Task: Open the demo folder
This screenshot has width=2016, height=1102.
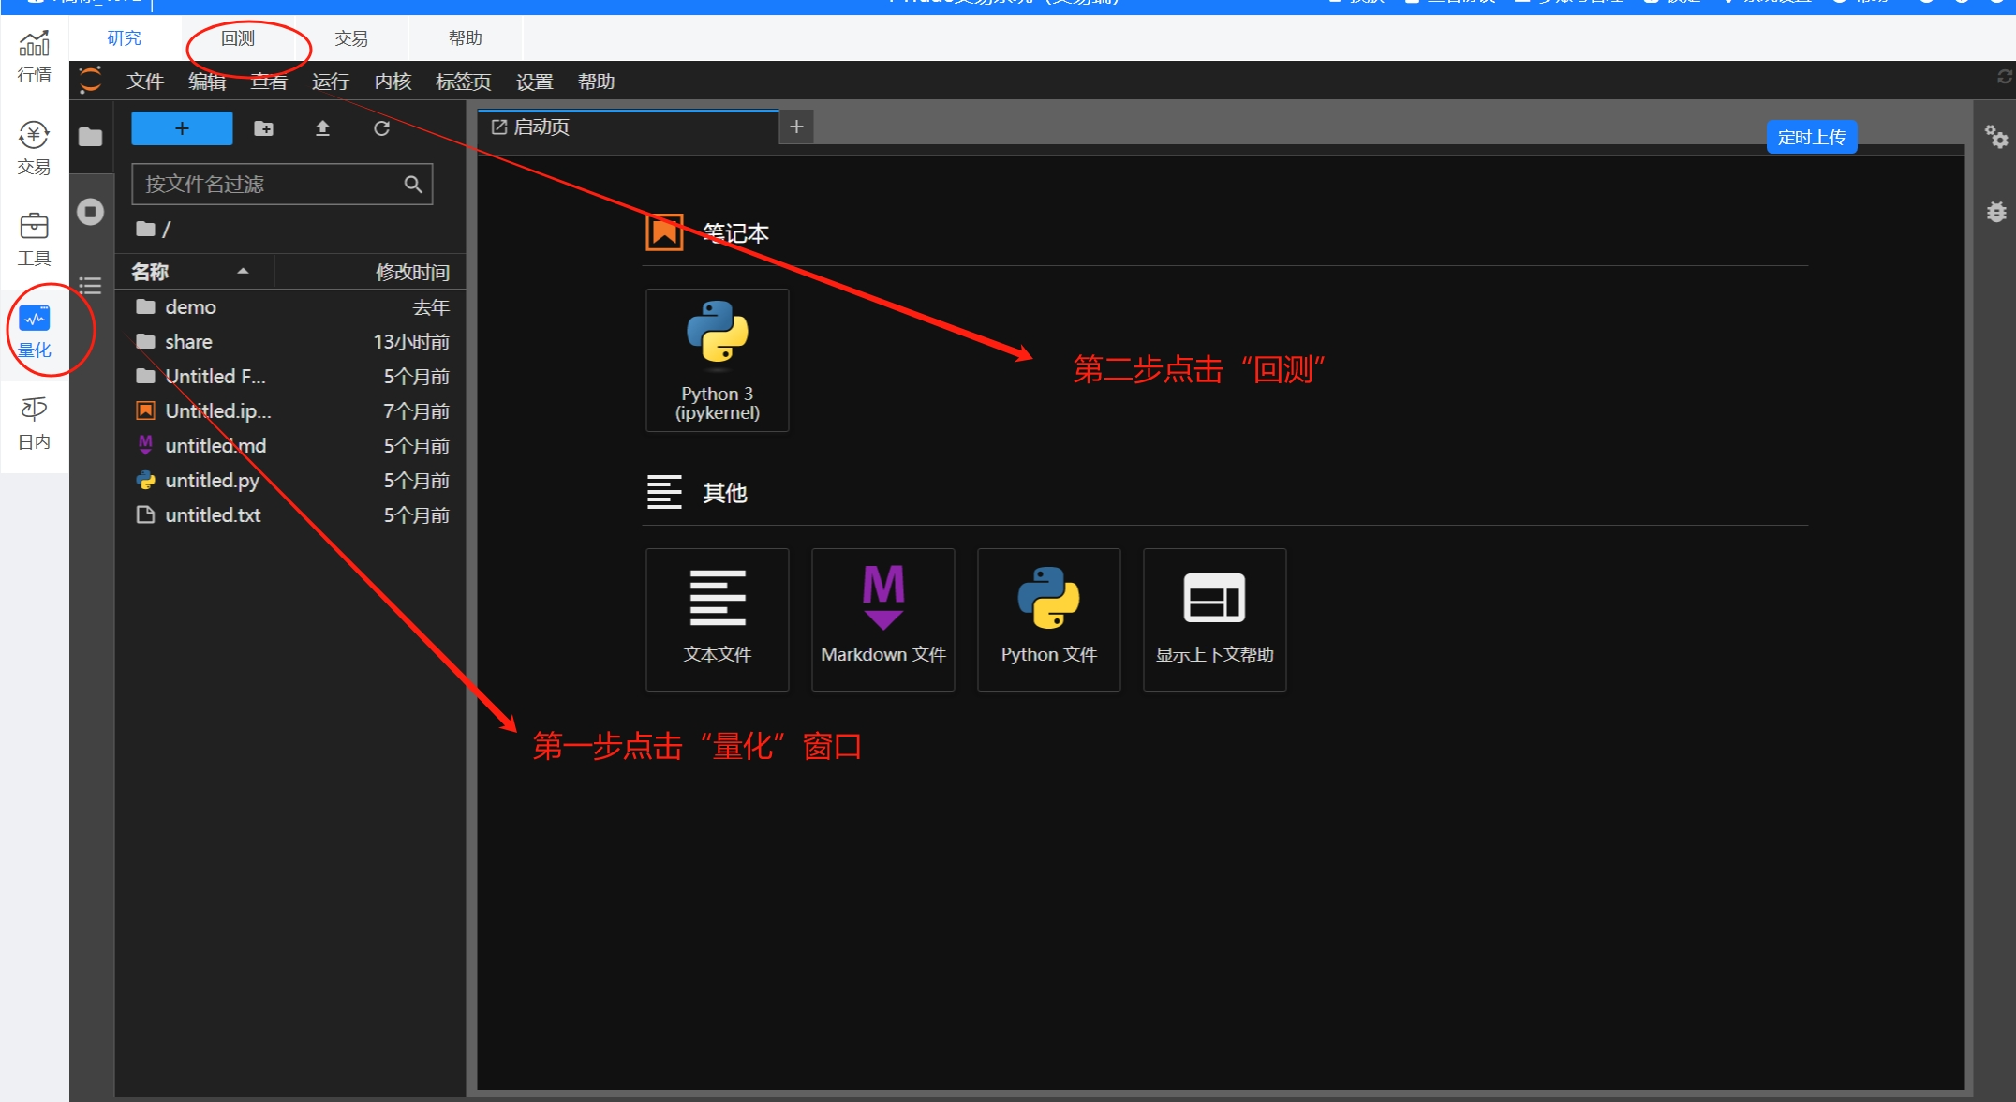Action: click(190, 307)
